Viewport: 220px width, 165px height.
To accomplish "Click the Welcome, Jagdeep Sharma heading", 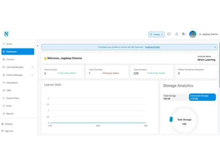I will tap(65, 58).
